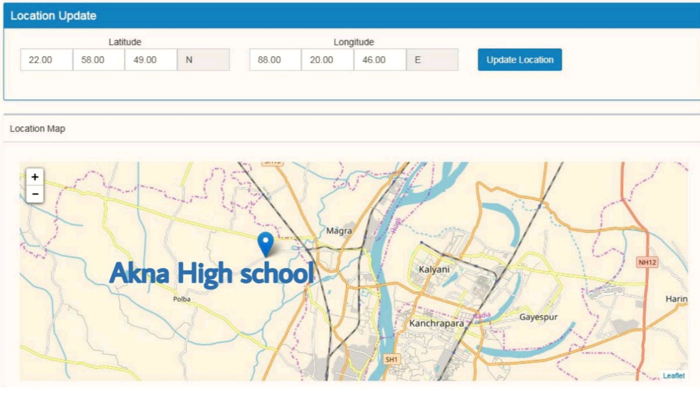Image resolution: width=700 pixels, height=408 pixels.
Task: Open the Leaflet attribution link
Action: (x=673, y=376)
